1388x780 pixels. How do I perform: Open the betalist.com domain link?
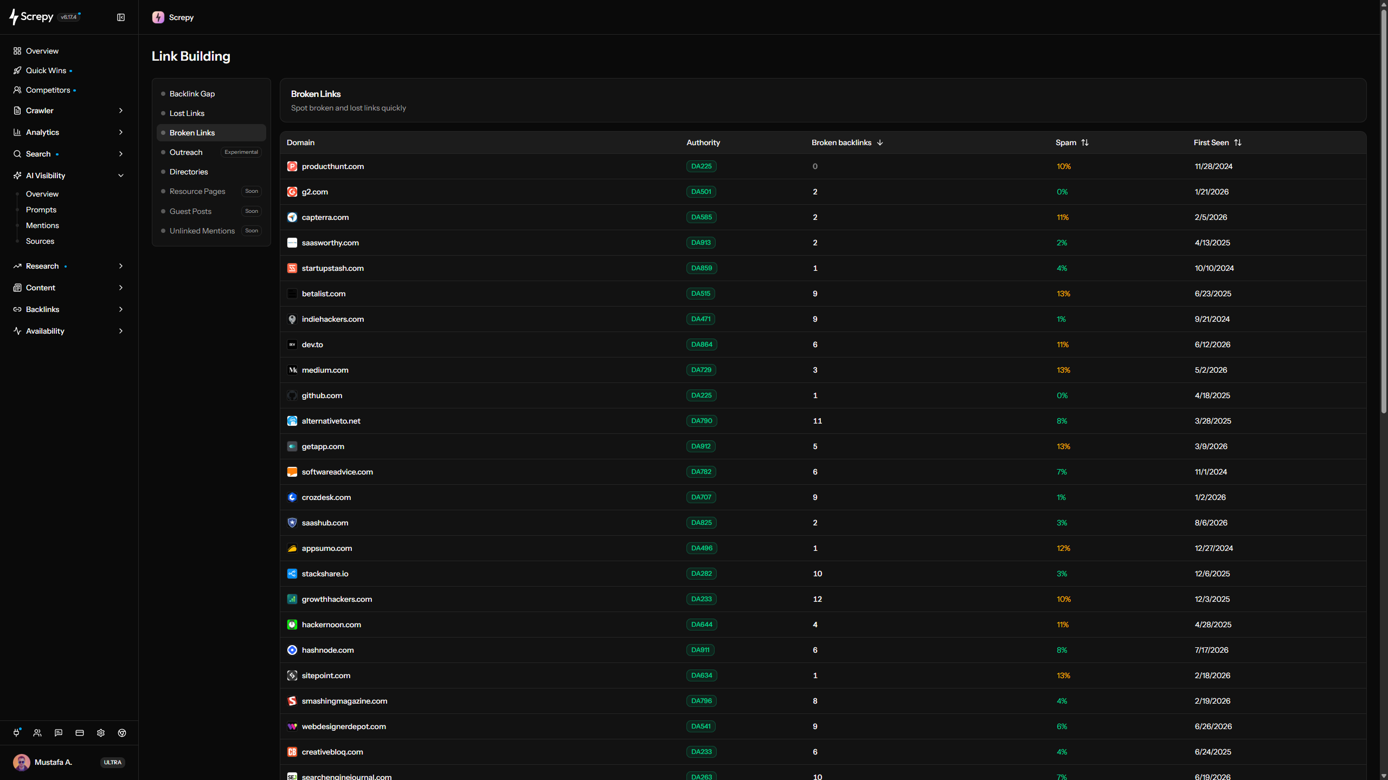tap(324, 294)
